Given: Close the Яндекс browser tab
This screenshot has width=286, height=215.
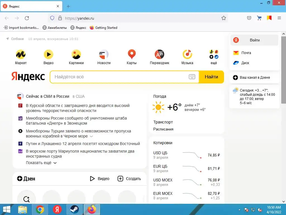Looking at the screenshot, I should (x=58, y=6).
